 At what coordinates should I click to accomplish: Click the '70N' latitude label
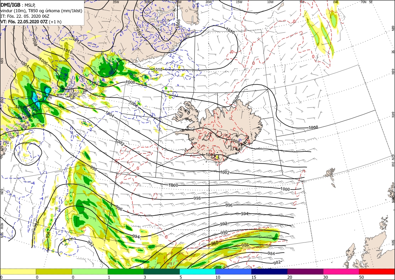click(x=363, y=2)
